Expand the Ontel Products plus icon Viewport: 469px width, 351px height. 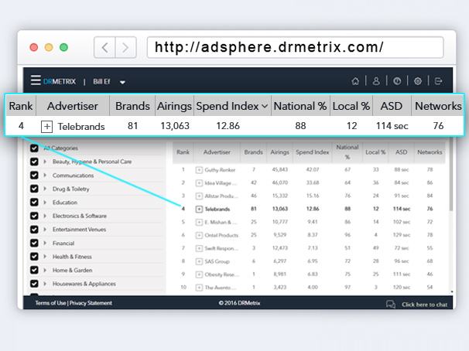(199, 235)
